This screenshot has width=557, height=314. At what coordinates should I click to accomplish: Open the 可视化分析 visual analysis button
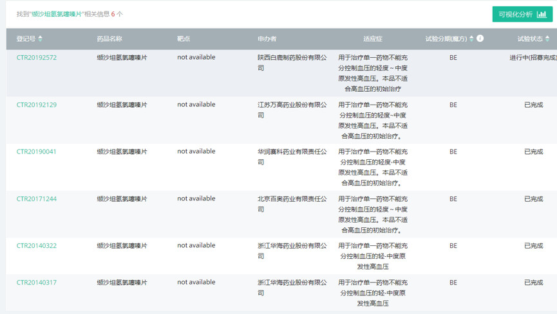pos(522,14)
